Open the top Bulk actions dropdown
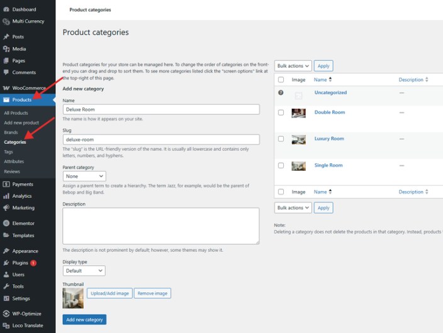 pos(293,66)
